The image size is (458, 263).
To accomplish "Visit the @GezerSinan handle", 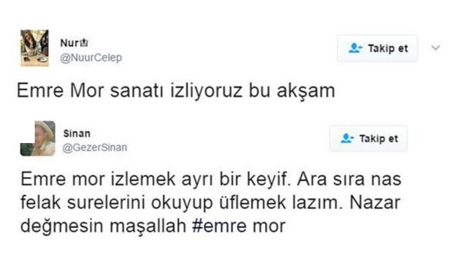I will [x=96, y=147].
